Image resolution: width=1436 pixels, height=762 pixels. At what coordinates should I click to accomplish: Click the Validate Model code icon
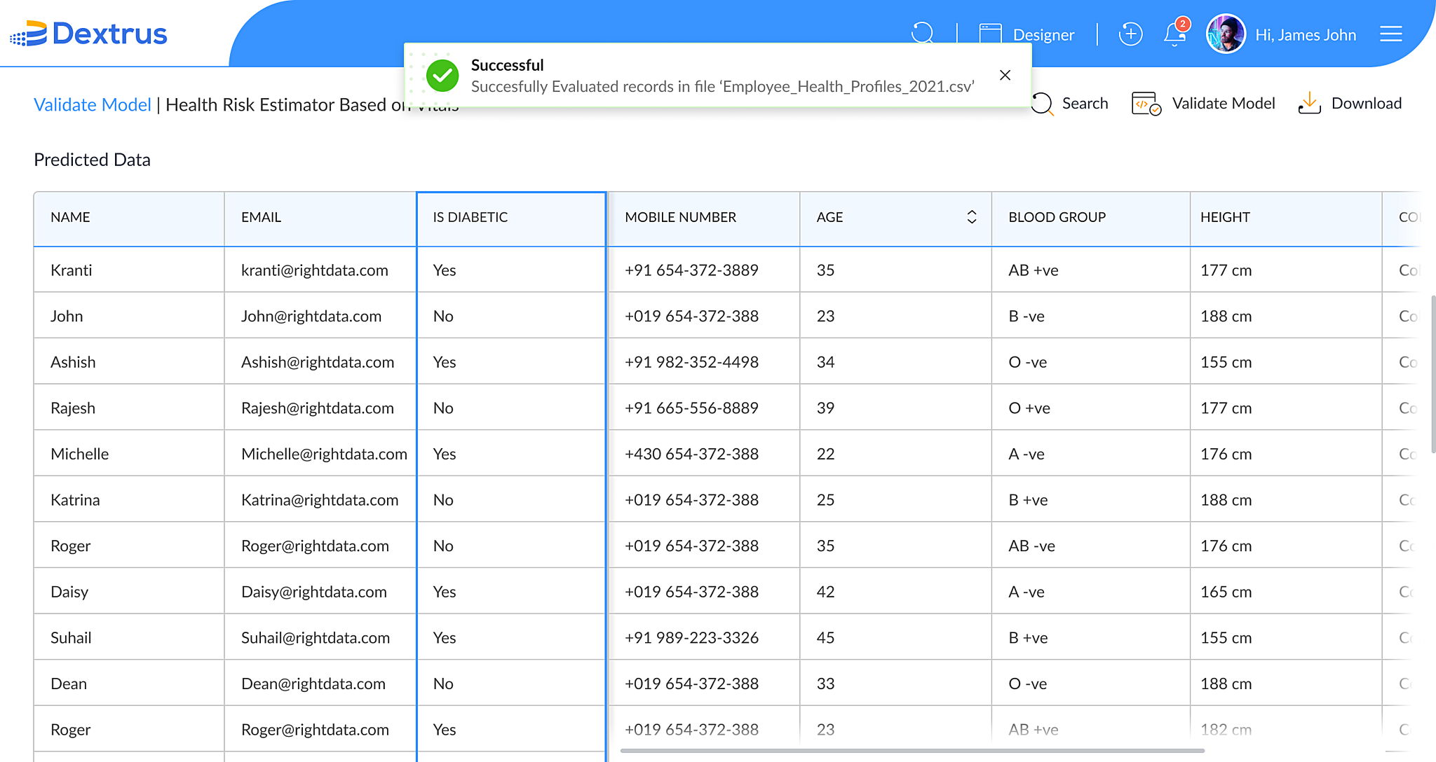[1146, 104]
